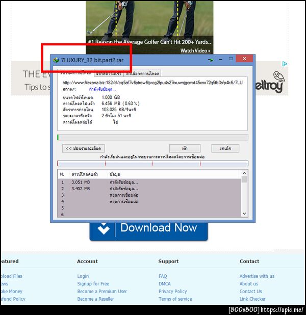Click the 103.025 KB transfer rate value
This screenshot has height=315, width=306.
(x=119, y=110)
